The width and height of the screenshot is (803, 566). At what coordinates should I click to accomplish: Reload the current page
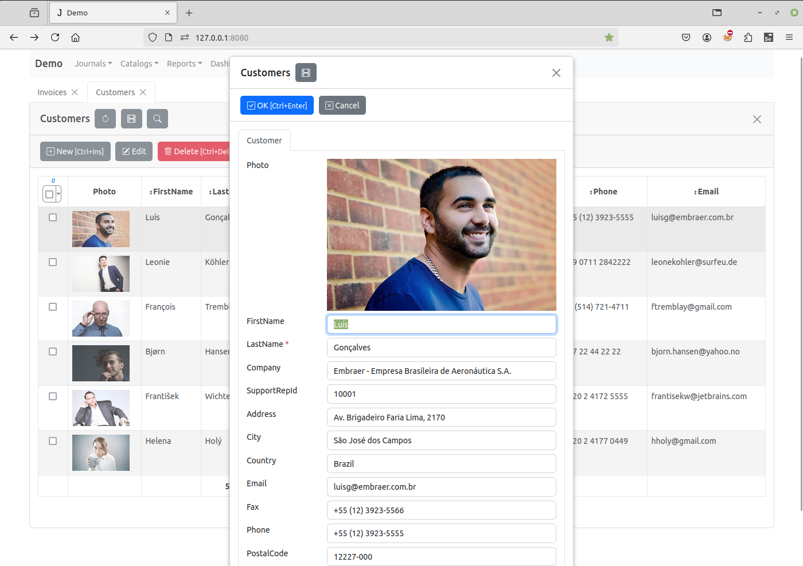tap(55, 37)
